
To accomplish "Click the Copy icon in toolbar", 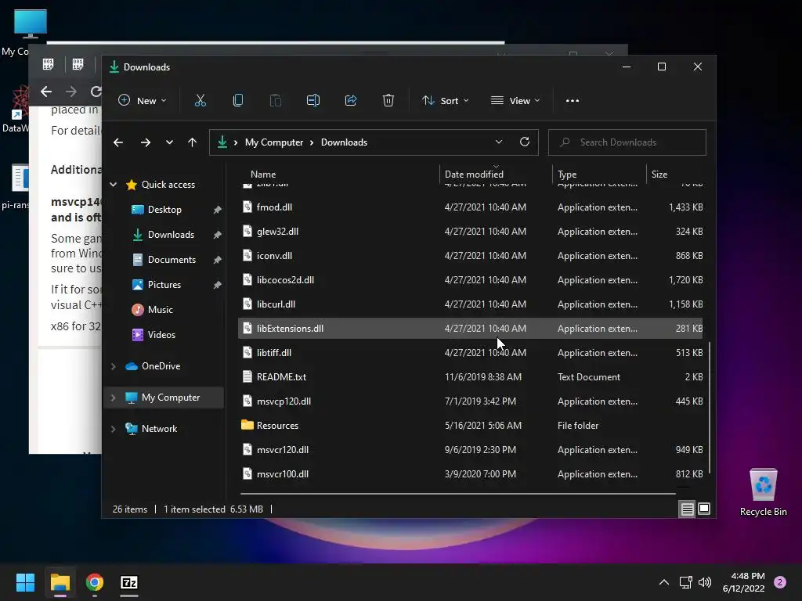I will (238, 100).
